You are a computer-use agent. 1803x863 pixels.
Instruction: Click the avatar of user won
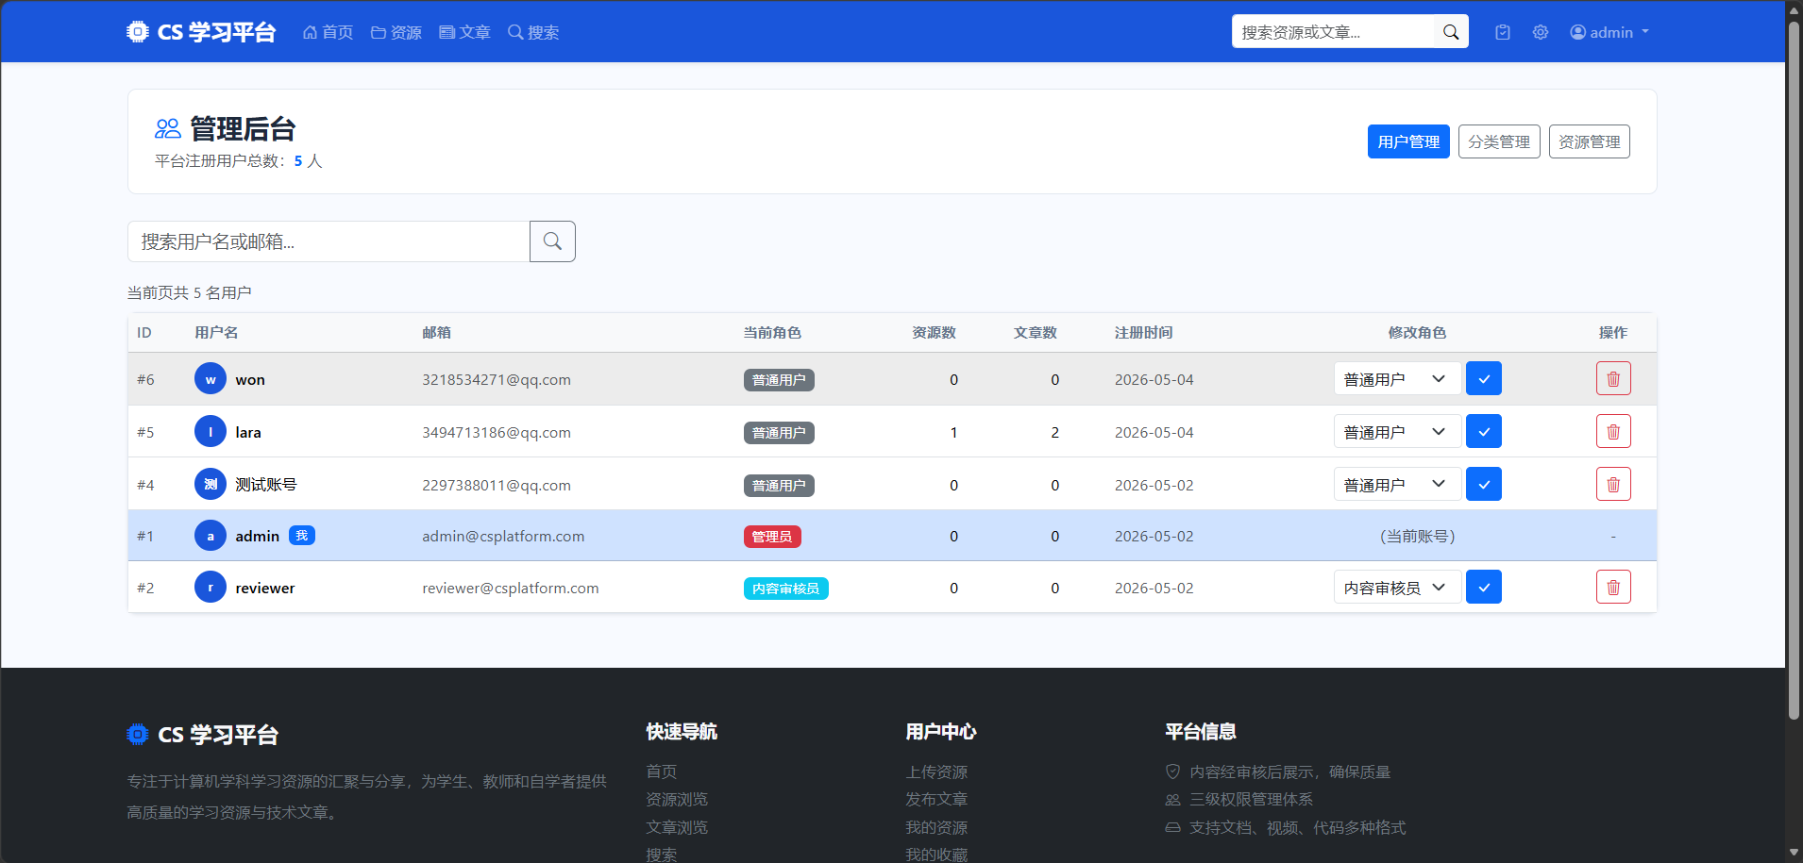click(211, 379)
